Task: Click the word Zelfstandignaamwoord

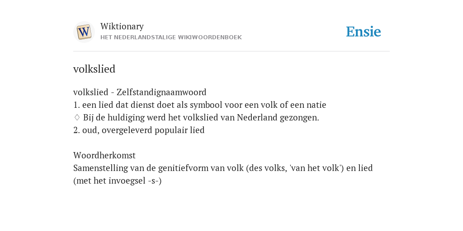Action: pos(161,92)
